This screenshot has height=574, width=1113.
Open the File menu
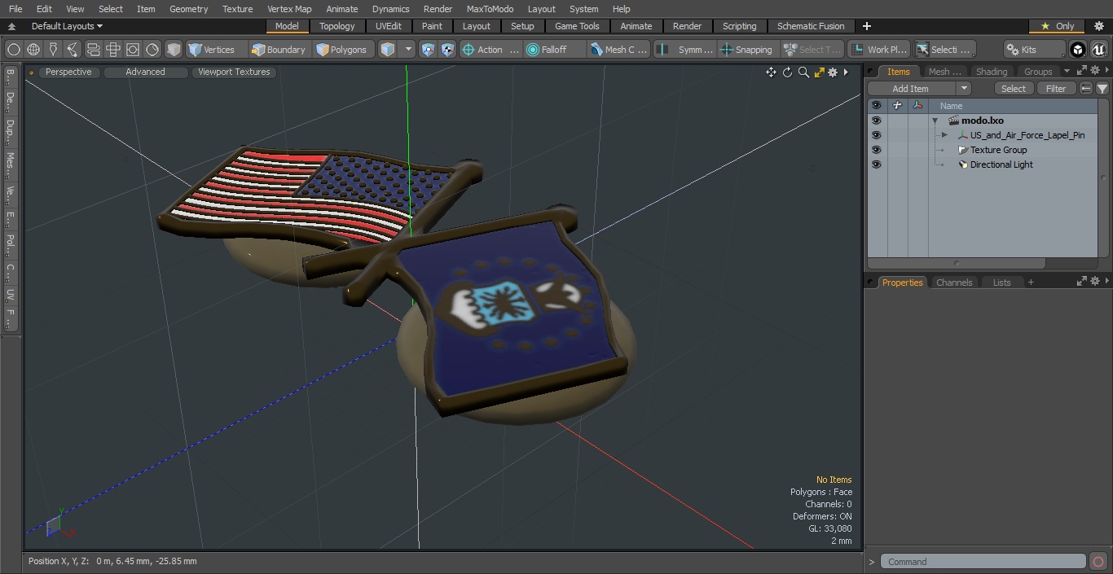click(x=15, y=9)
